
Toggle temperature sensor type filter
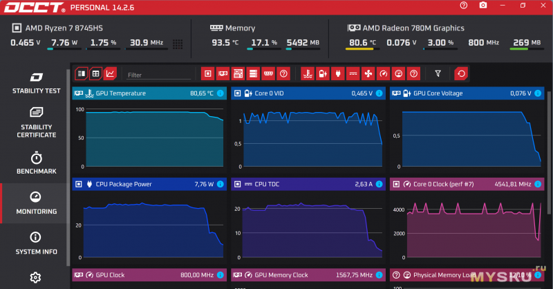coord(308,74)
